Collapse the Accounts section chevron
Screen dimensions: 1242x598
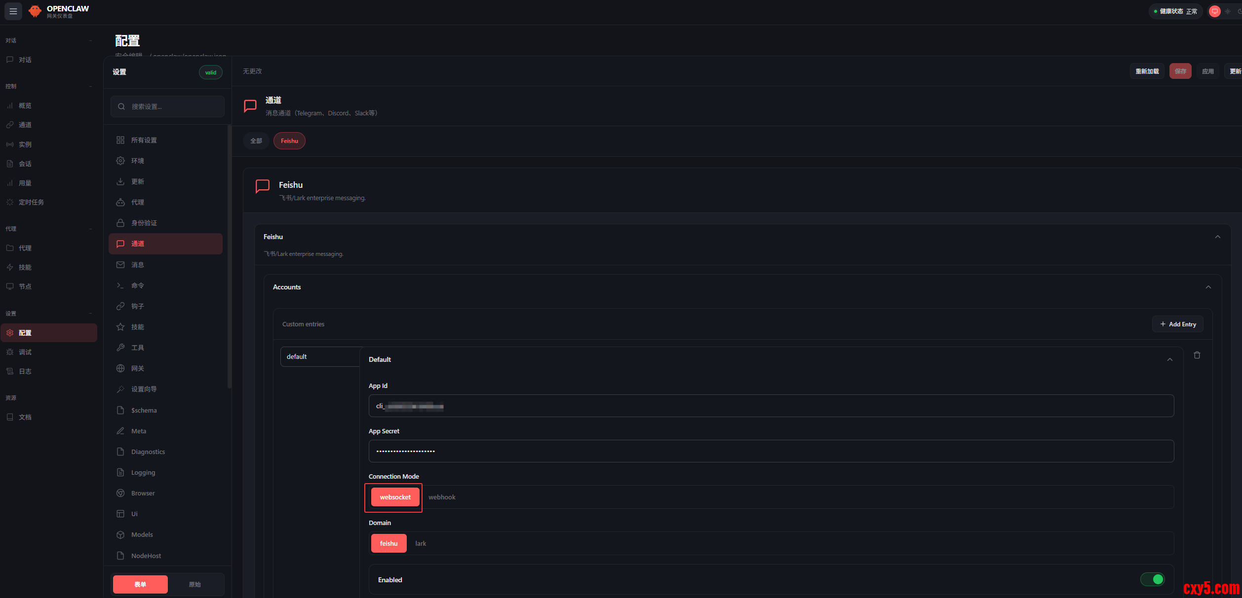(x=1208, y=287)
